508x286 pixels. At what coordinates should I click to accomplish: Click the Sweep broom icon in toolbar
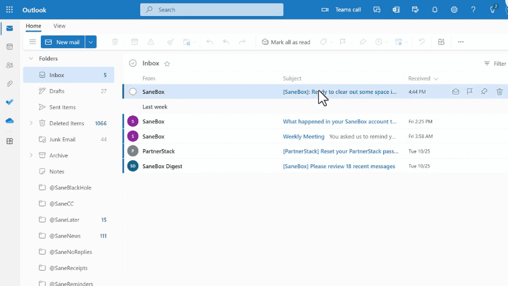tap(170, 42)
